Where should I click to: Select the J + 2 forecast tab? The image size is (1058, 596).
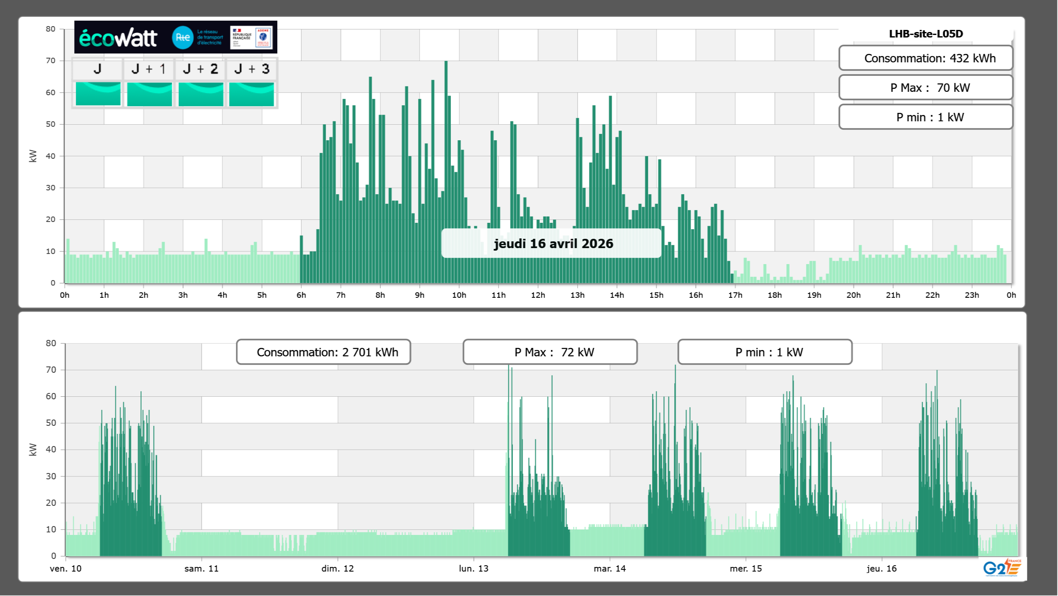(x=201, y=69)
